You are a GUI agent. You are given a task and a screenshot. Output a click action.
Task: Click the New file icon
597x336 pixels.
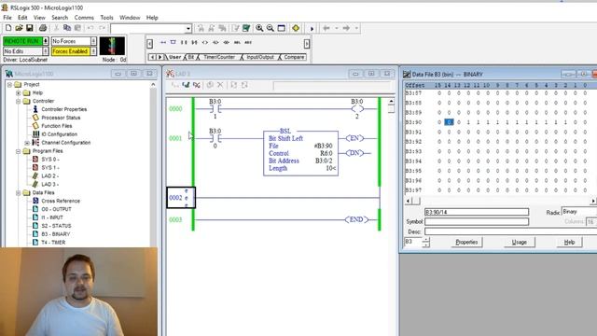coord(8,28)
